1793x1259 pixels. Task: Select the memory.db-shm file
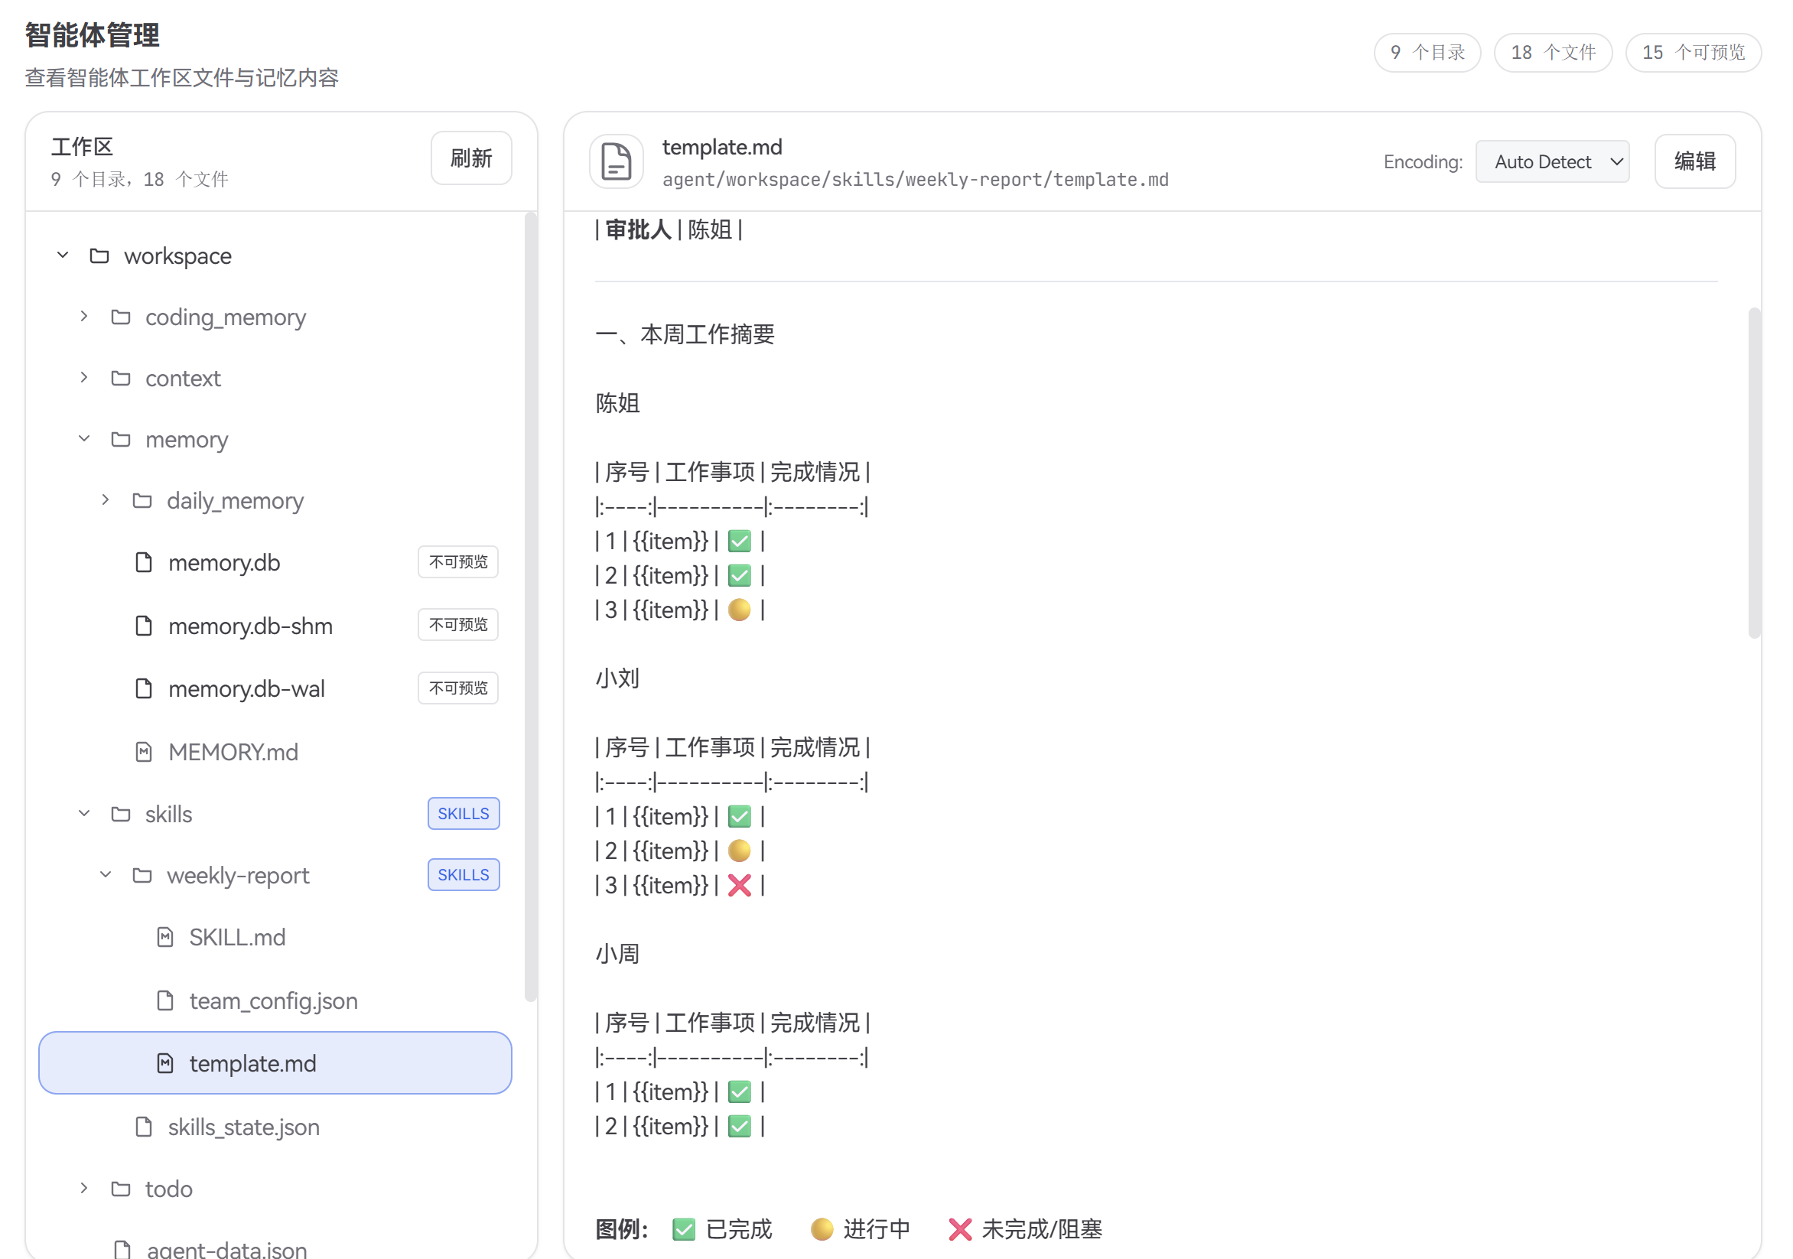pyautogui.click(x=275, y=625)
